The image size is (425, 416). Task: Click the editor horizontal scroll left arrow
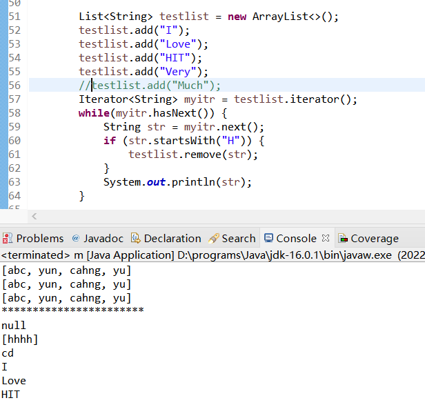(x=34, y=216)
